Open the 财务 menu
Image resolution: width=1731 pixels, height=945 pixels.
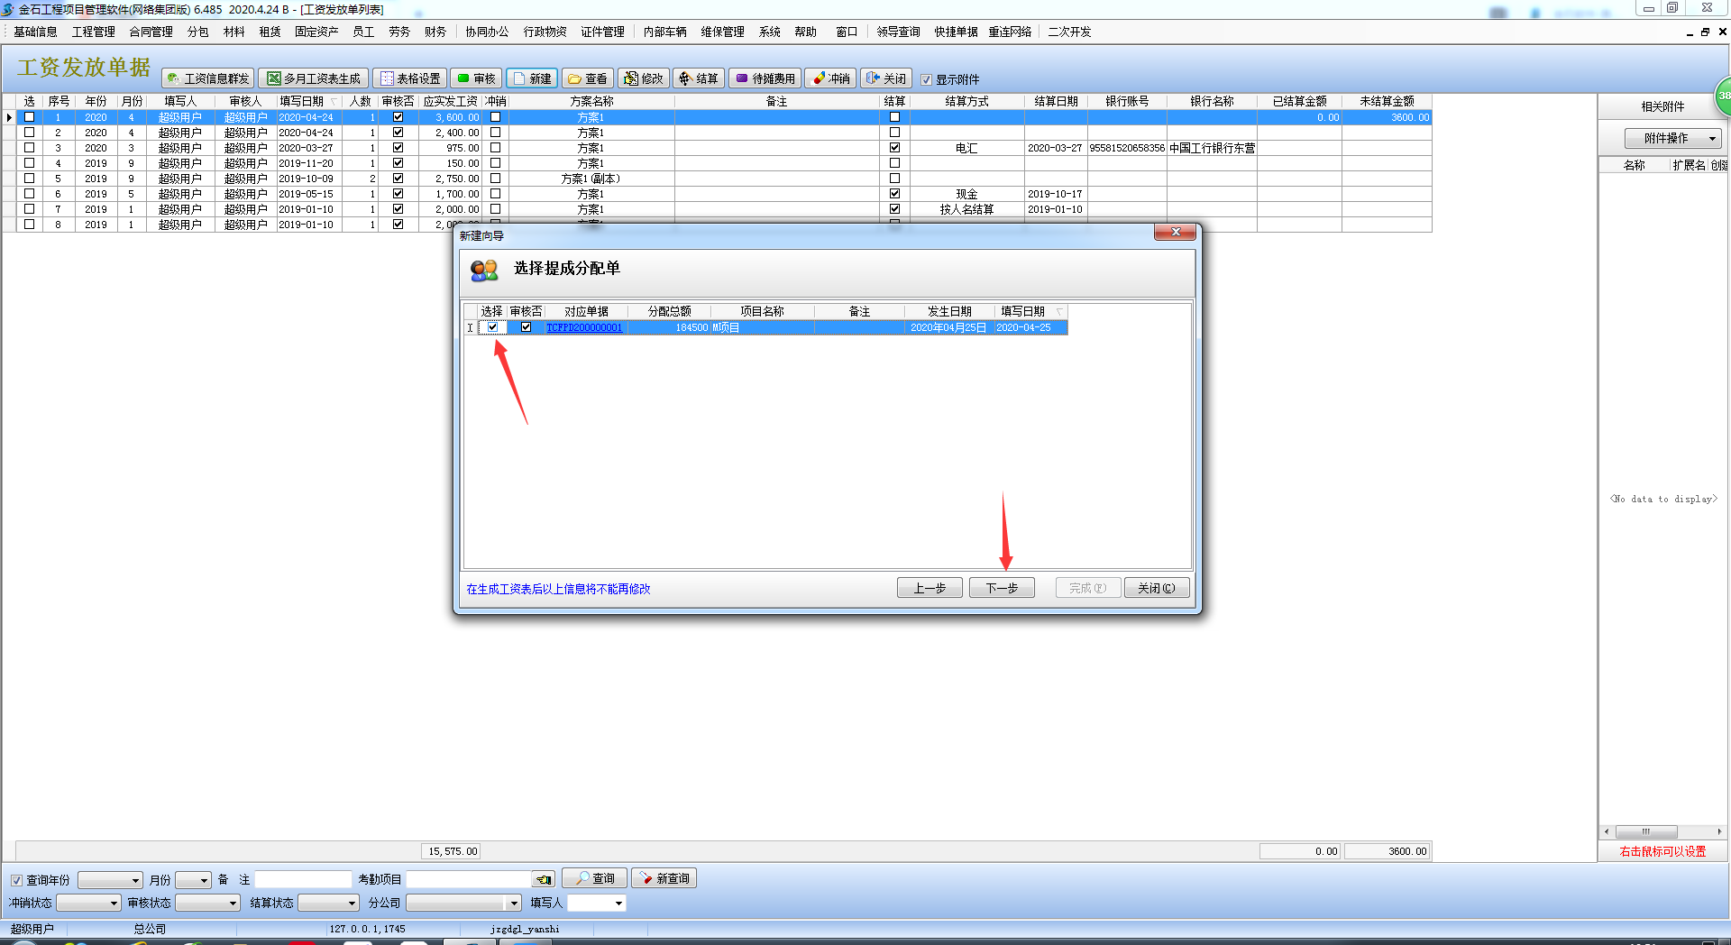435,32
